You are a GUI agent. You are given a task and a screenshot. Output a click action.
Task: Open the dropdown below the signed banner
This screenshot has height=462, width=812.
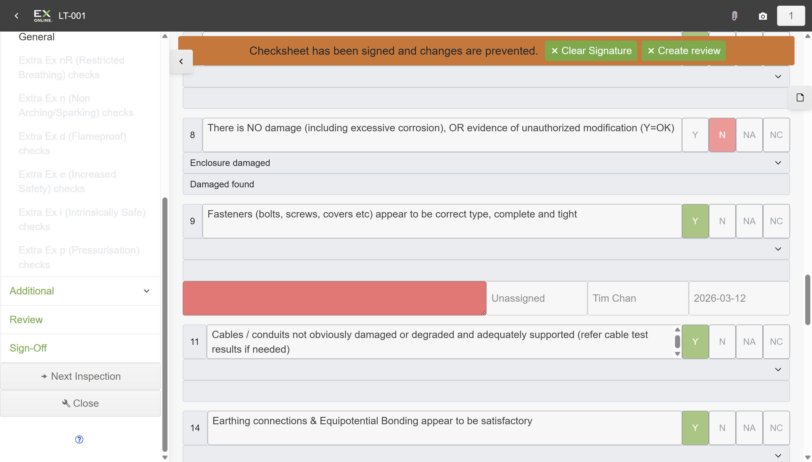[x=486, y=76]
